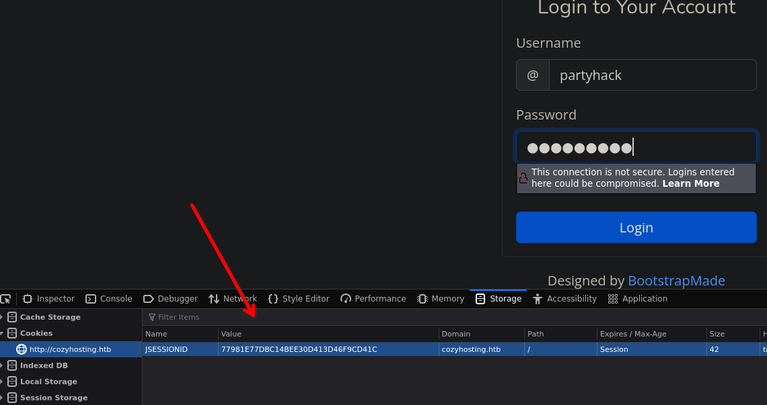Collapse the Cookies tree node
The width and height of the screenshot is (767, 405).
click(x=2, y=333)
